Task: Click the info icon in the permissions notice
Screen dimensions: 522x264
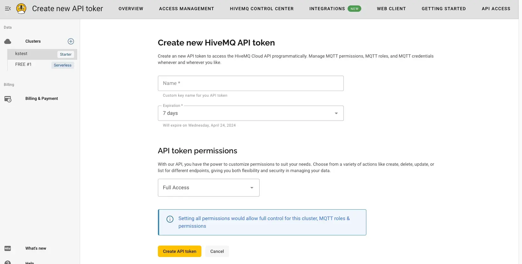Action: click(170, 219)
